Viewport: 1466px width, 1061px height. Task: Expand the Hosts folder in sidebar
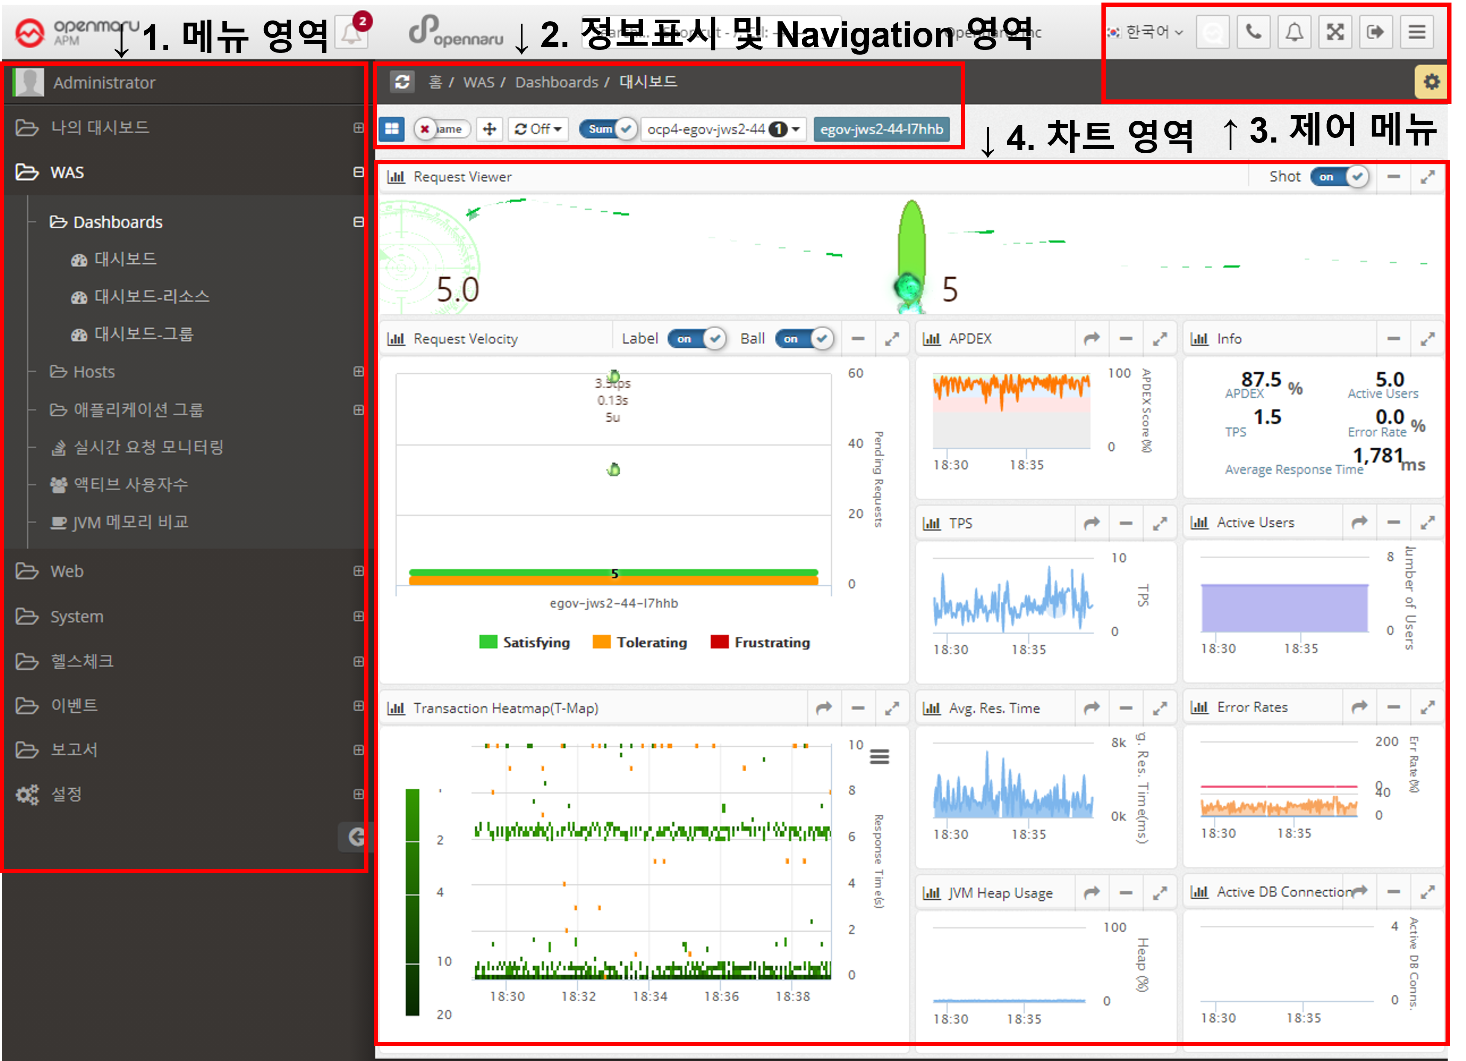tap(94, 372)
